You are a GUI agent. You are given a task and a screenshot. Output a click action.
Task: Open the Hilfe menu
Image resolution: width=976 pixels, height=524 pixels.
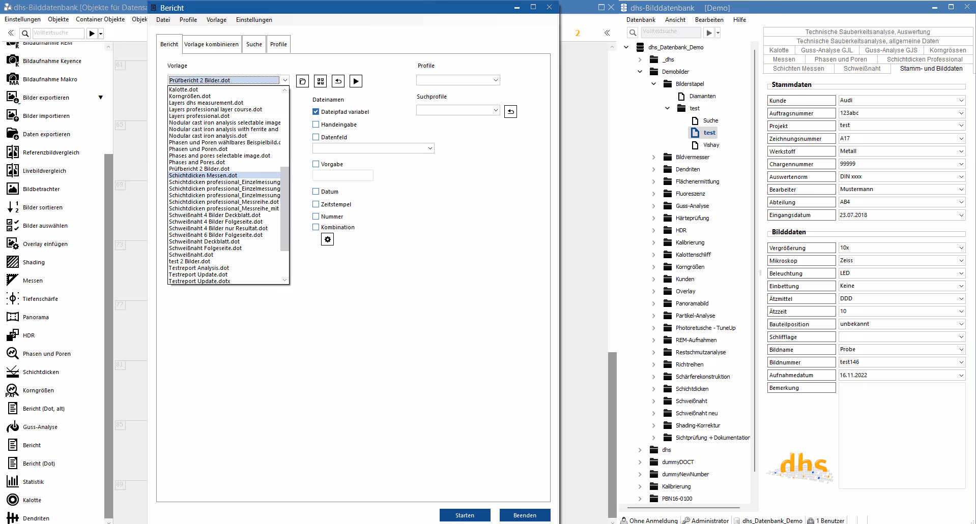pyautogui.click(x=739, y=20)
